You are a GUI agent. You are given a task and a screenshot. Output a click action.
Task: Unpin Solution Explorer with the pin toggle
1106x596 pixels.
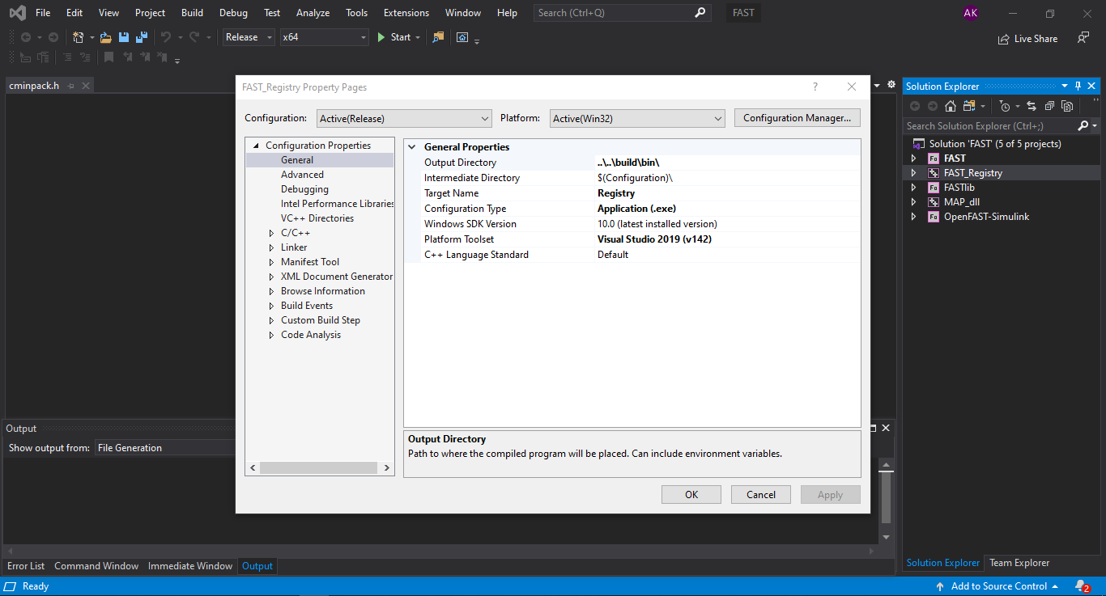tap(1078, 86)
